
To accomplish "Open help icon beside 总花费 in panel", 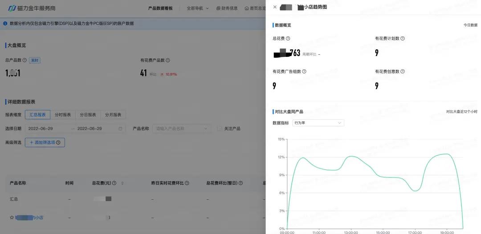I will click(x=288, y=39).
